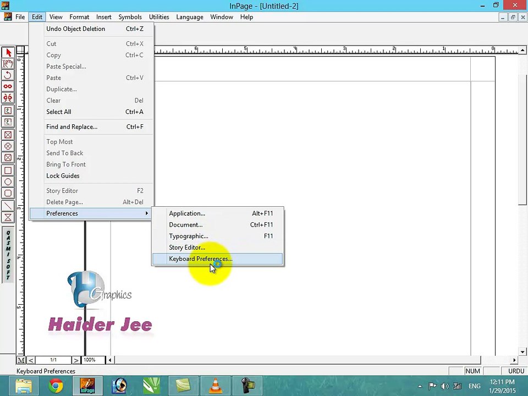Screen dimensions: 528x396
Task: Open the VLC media player taskbar icon
Action: click(216, 386)
